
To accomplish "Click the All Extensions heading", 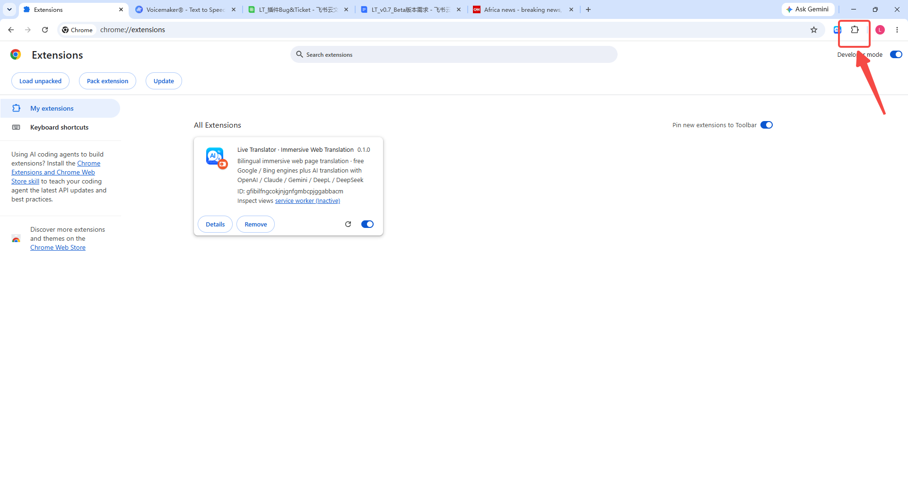I will pyautogui.click(x=218, y=125).
